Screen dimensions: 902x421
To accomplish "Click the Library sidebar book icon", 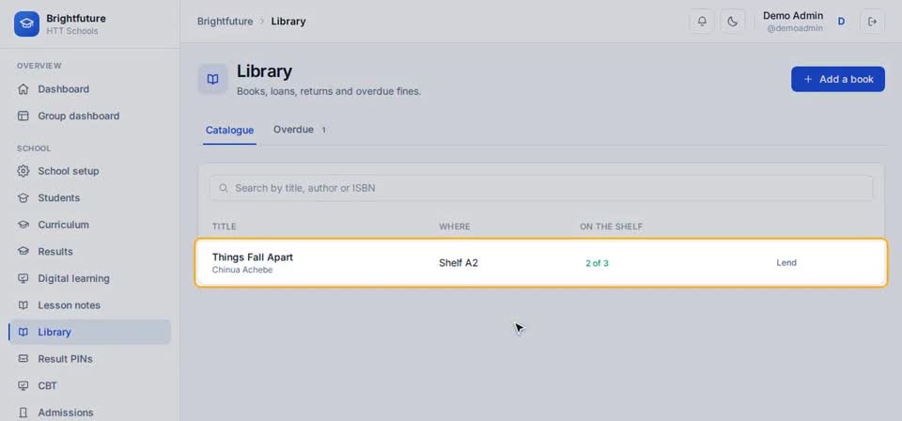I will (23, 332).
